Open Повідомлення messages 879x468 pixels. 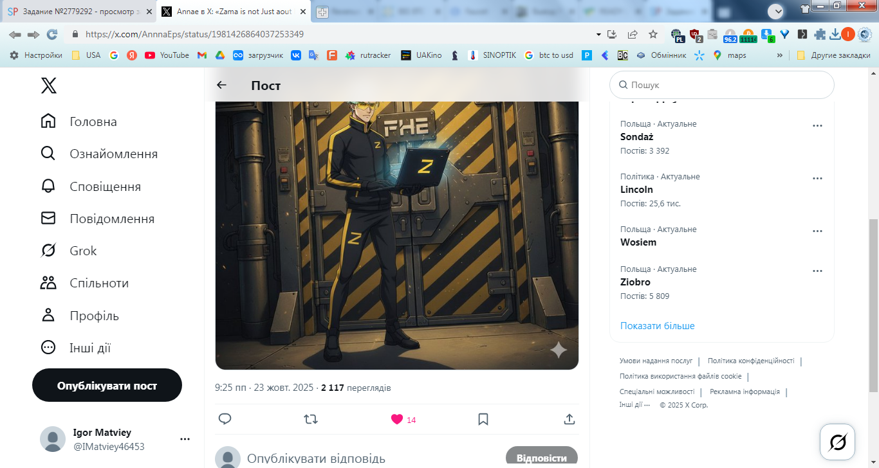97,219
